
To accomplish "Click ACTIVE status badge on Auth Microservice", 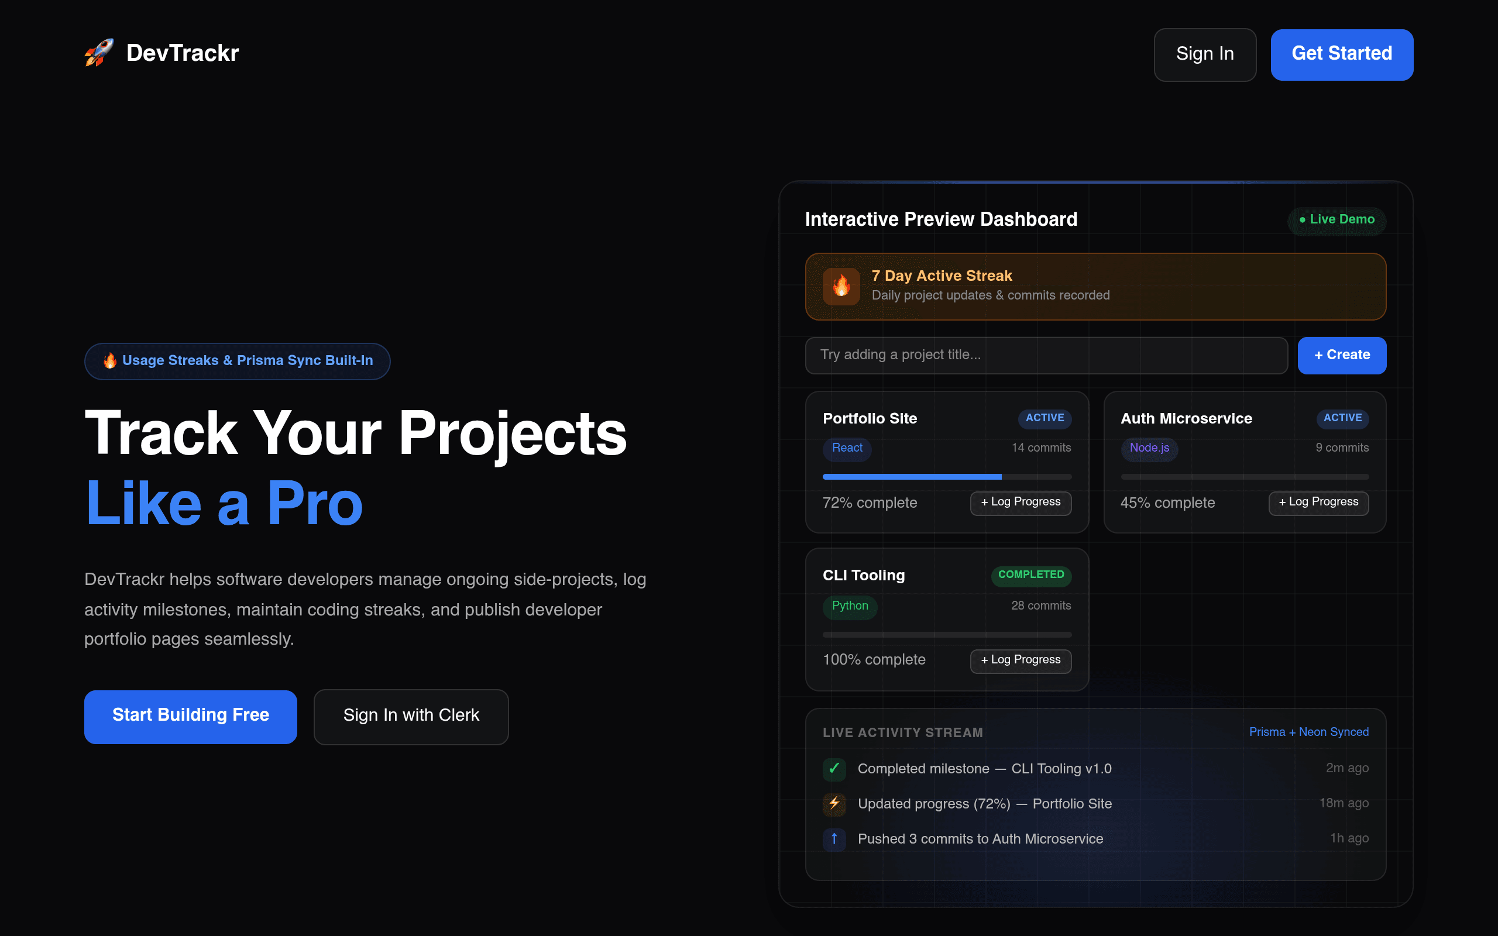I will (1342, 418).
